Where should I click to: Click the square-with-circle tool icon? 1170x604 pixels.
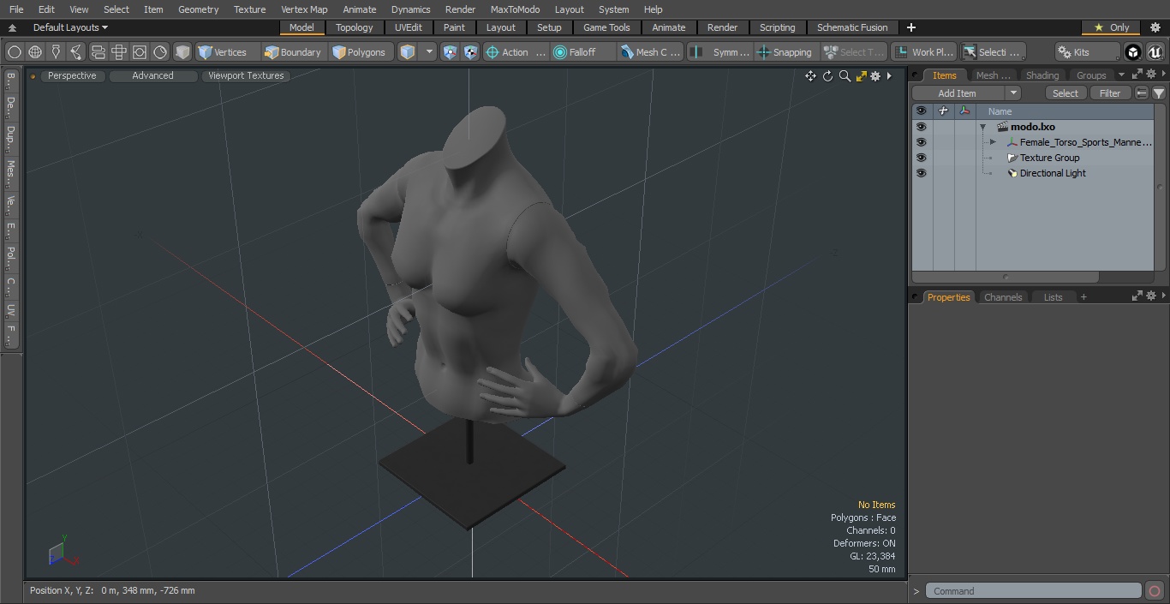139,52
